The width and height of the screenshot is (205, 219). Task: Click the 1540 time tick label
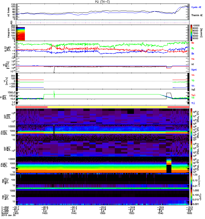(160, 213)
